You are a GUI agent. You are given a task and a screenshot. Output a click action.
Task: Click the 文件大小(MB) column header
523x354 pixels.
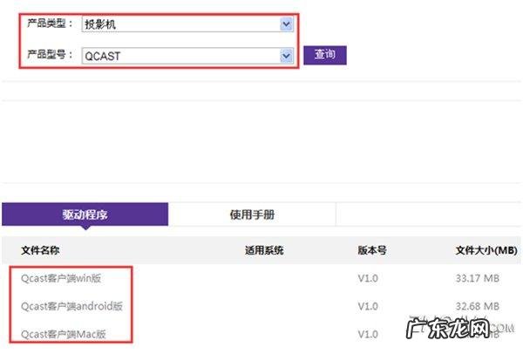pos(486,250)
